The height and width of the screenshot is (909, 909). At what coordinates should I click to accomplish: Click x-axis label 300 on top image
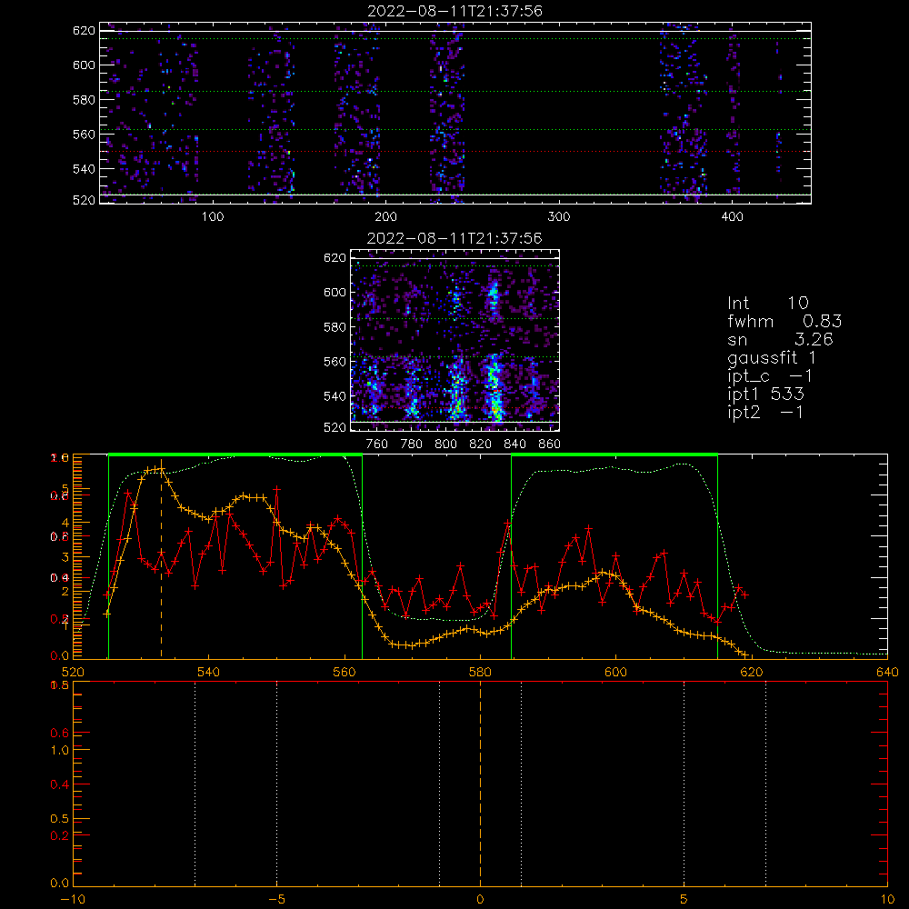point(559,217)
